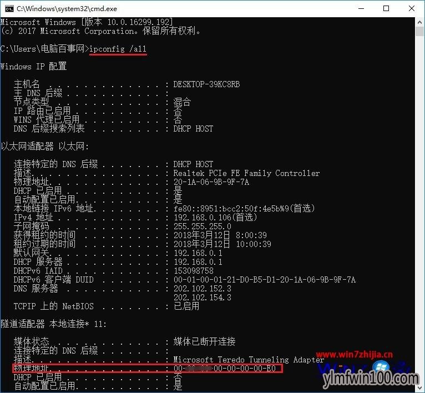Click the Teredo physical address ending 00-E0
The image size is (425, 393).
[225, 369]
